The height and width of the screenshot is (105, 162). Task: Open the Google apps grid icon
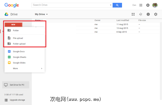141,5
